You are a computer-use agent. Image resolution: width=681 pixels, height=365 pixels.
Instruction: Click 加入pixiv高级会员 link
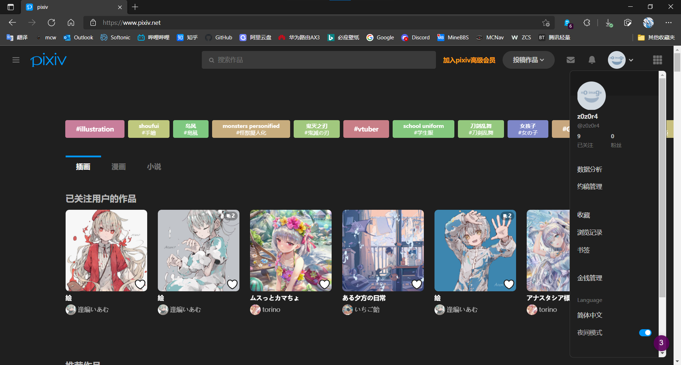tap(469, 60)
